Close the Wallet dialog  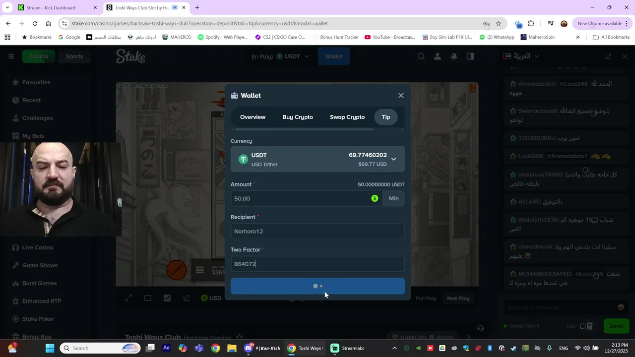401,96
